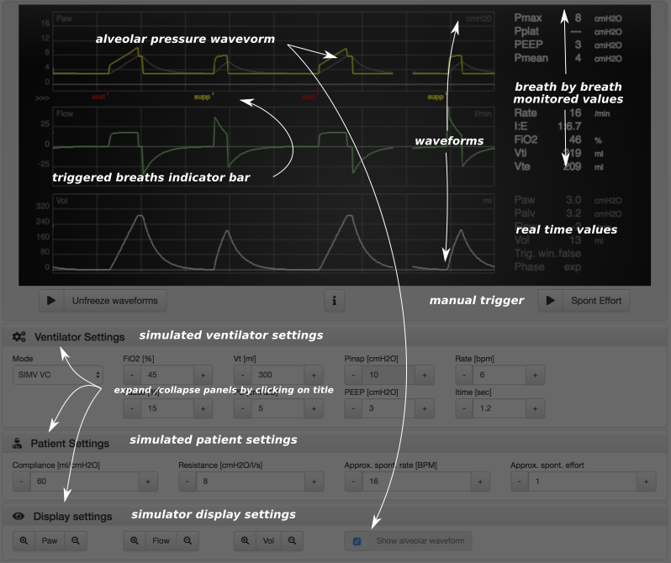This screenshot has width=671, height=563.
Task: Click the info icon button
Action: (334, 300)
